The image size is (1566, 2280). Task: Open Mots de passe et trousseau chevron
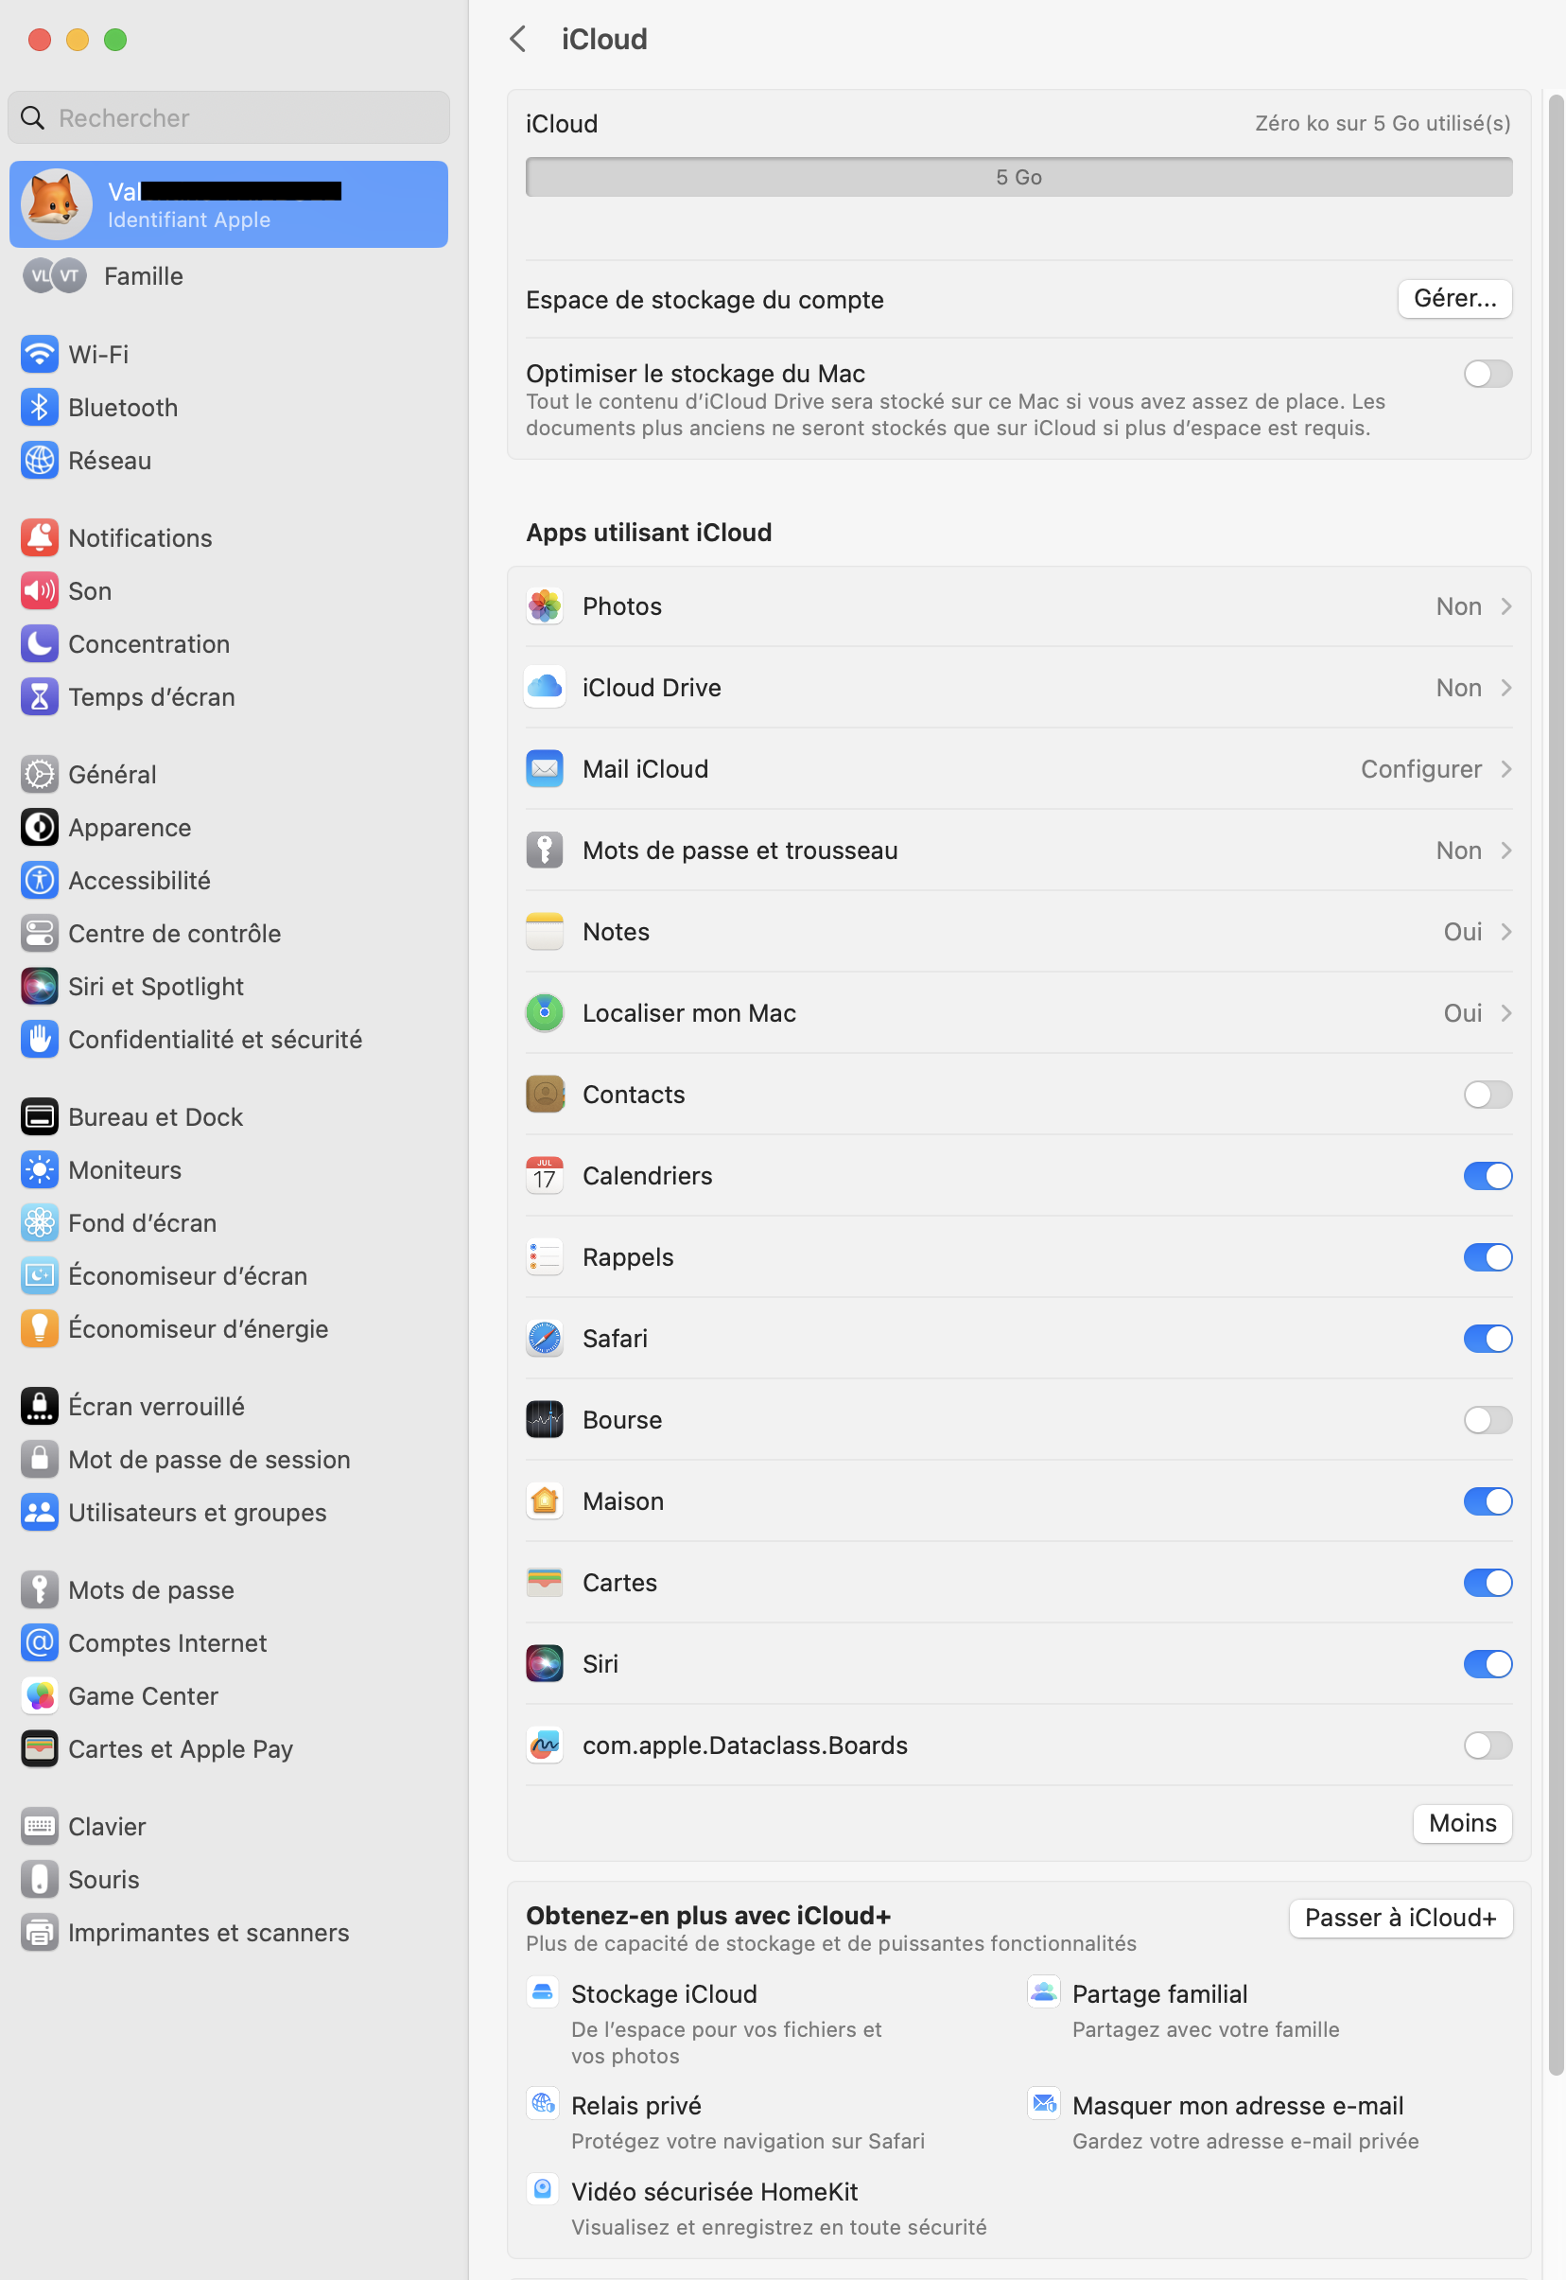pyautogui.click(x=1506, y=851)
